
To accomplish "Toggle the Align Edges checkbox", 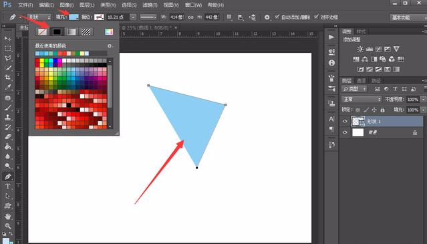I will click(316, 17).
